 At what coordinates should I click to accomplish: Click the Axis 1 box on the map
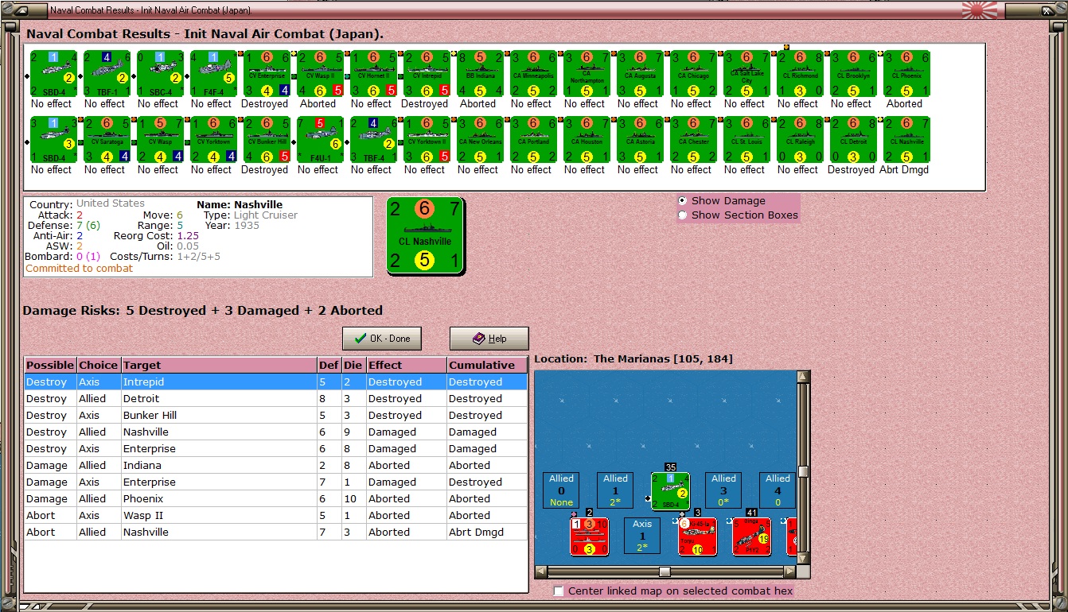point(642,536)
